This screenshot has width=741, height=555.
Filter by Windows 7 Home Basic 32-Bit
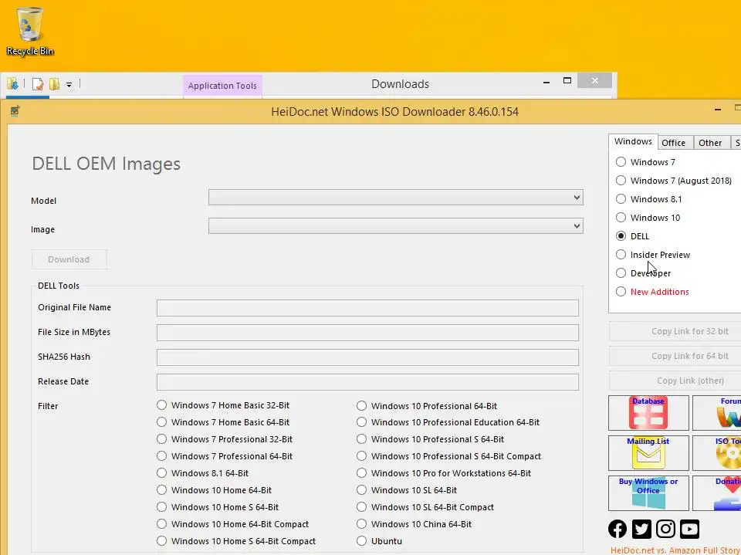coord(161,405)
